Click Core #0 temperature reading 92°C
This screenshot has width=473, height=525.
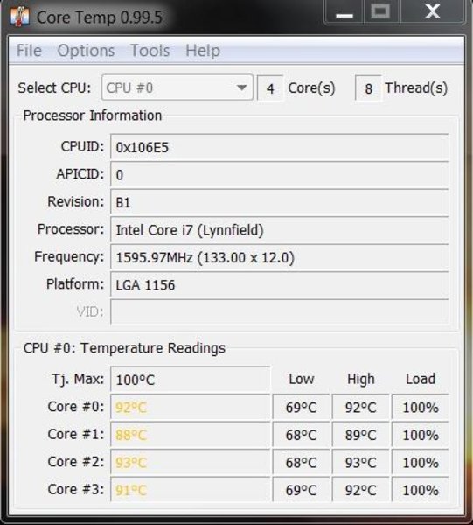(190, 407)
